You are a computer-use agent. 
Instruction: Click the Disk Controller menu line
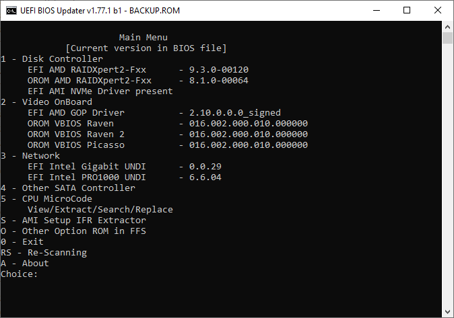52,59
